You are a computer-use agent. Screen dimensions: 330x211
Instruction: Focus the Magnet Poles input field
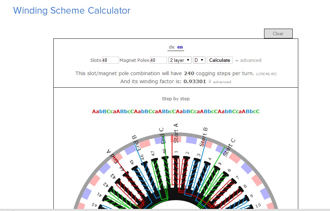click(x=158, y=60)
